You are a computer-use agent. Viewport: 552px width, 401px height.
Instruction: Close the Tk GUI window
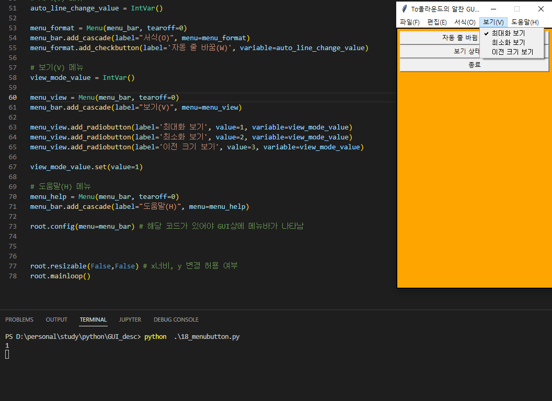(x=540, y=9)
